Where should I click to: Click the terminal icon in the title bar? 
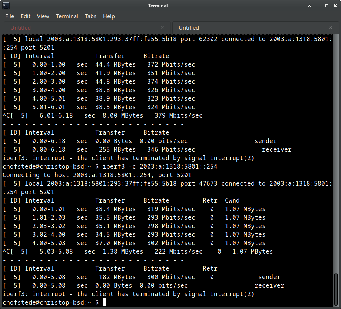point(6,6)
